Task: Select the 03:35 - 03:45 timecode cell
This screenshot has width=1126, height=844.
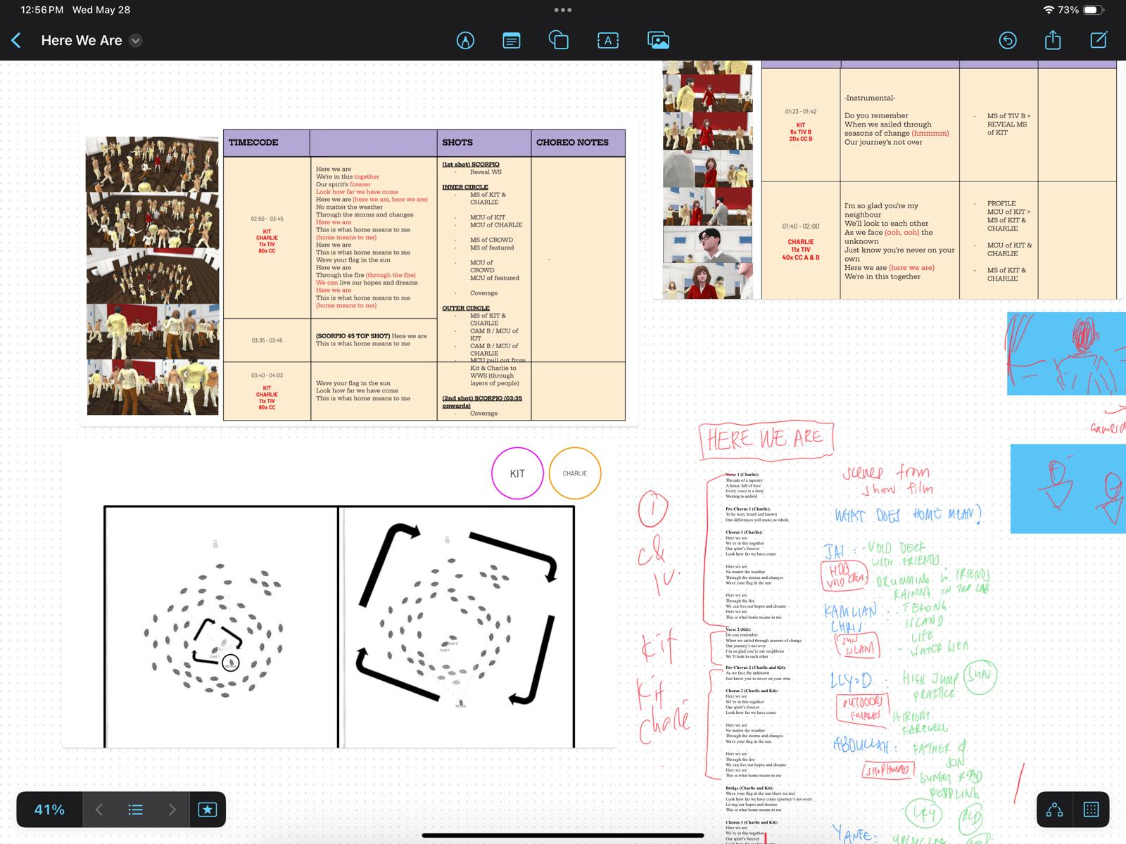Action: [x=267, y=340]
